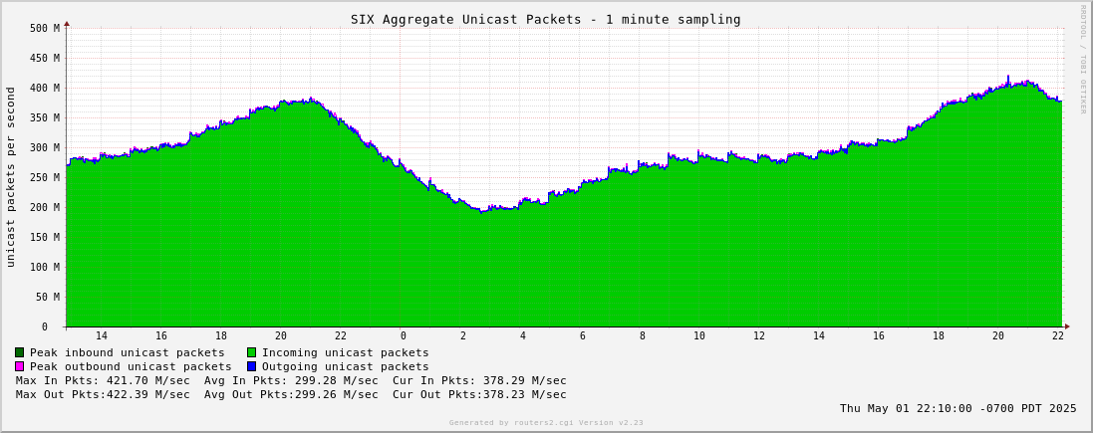Click the '50 M' y-axis label

tap(48, 297)
